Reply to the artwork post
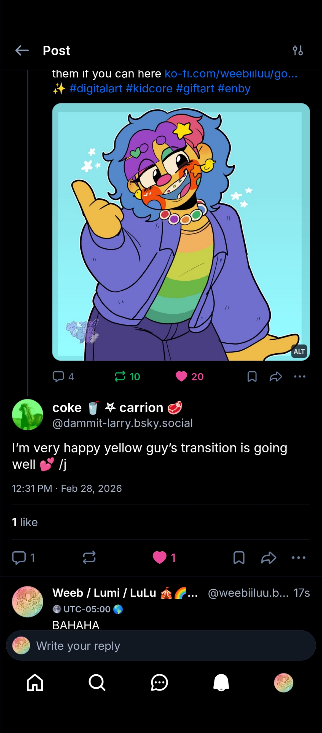The width and height of the screenshot is (322, 733). pyautogui.click(x=63, y=376)
